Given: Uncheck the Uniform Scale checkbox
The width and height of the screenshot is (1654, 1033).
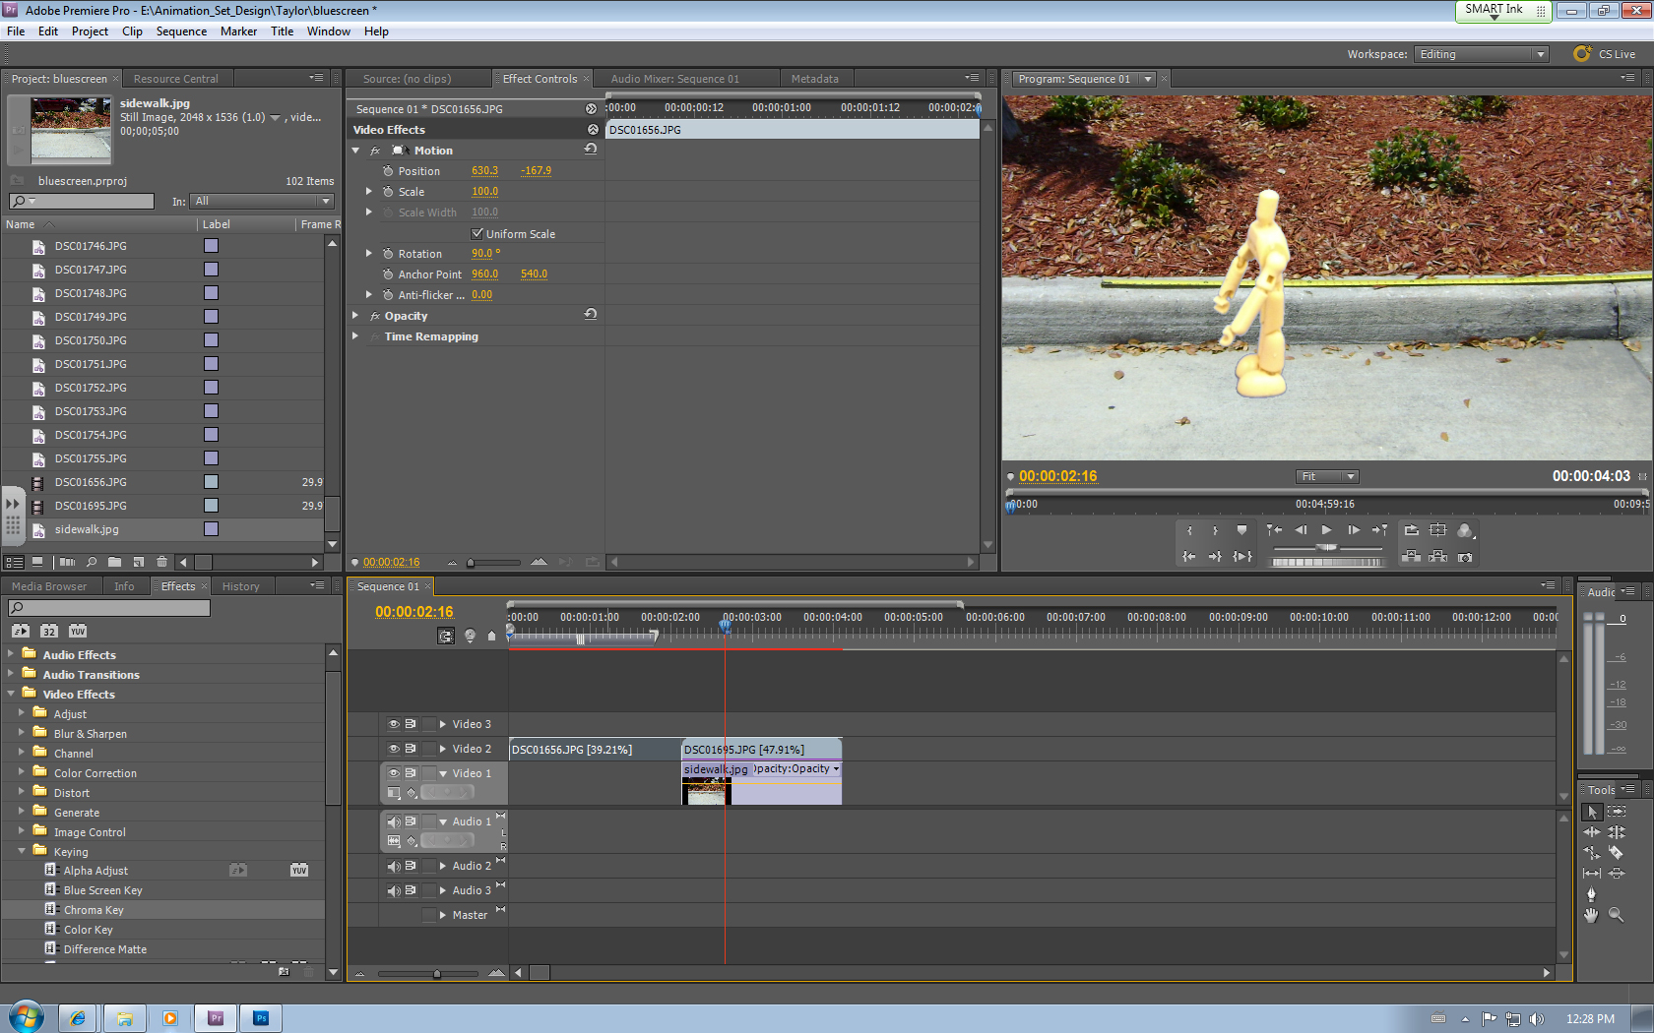Looking at the screenshot, I should 477,233.
